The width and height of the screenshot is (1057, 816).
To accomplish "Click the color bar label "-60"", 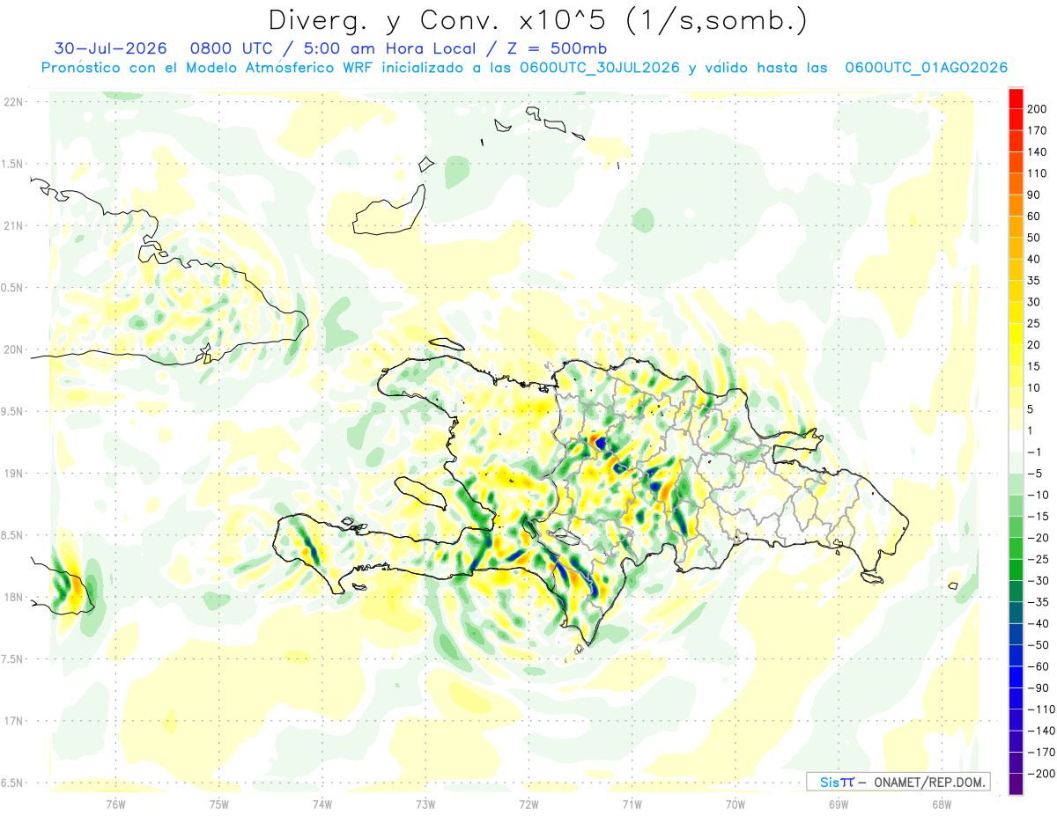I will pos(1038,666).
